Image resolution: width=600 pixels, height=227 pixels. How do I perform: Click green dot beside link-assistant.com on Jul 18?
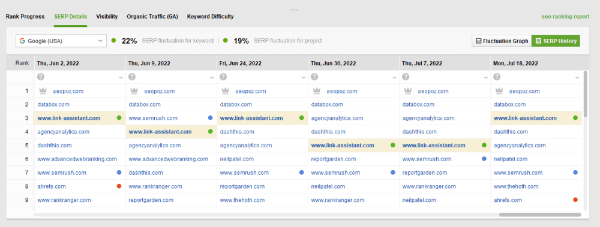tap(575, 118)
